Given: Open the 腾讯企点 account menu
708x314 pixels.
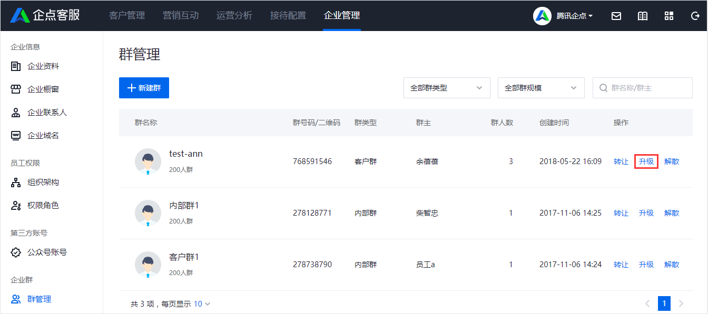Looking at the screenshot, I should point(563,16).
